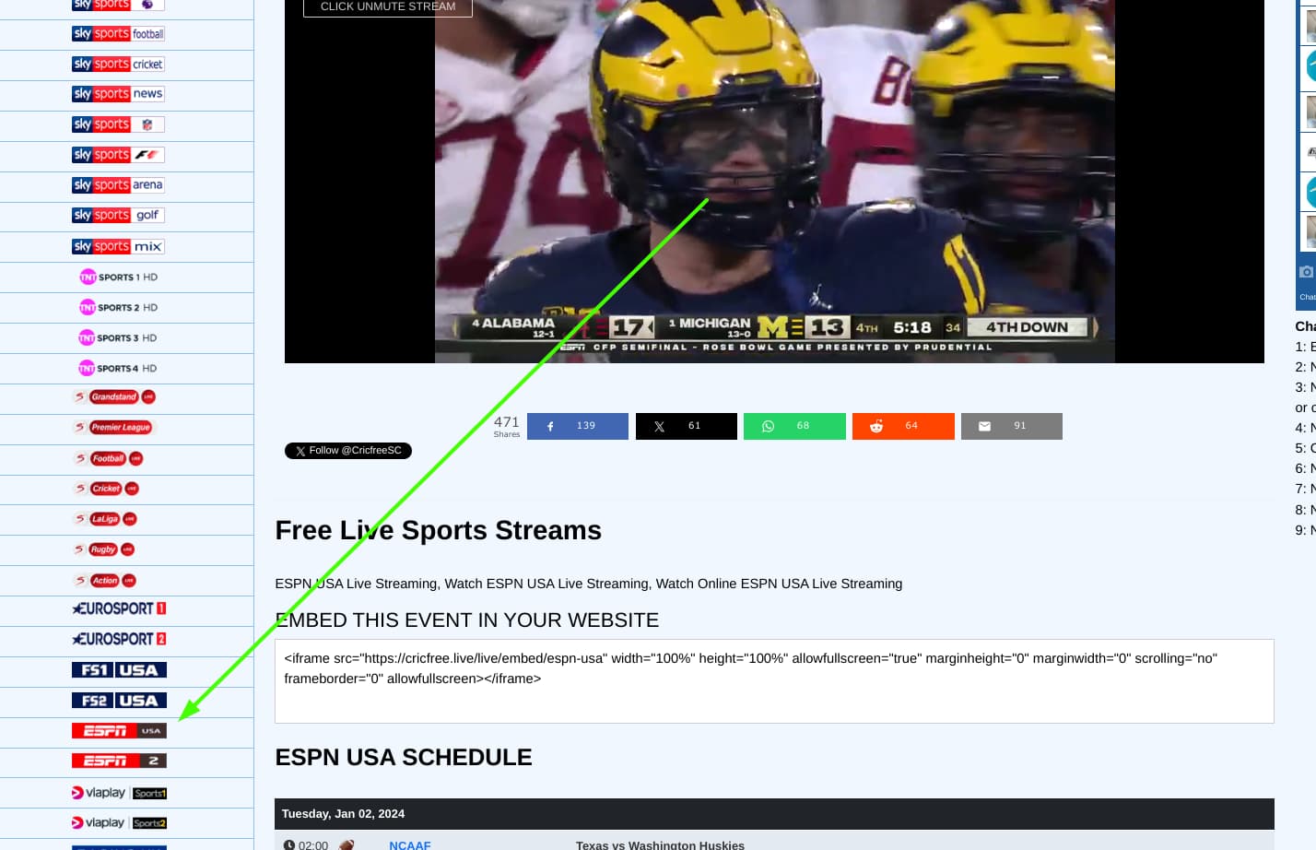1316x850 pixels.
Task: Share the stream on Facebook
Action: (578, 426)
